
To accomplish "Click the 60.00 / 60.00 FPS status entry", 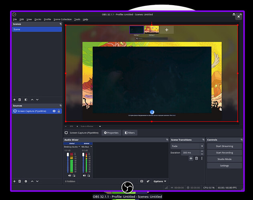I will tap(227, 188).
